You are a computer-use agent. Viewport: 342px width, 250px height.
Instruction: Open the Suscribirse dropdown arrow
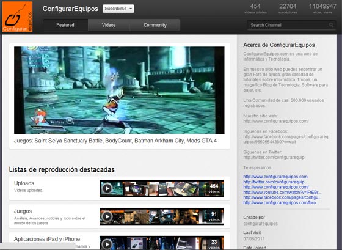tap(131, 9)
